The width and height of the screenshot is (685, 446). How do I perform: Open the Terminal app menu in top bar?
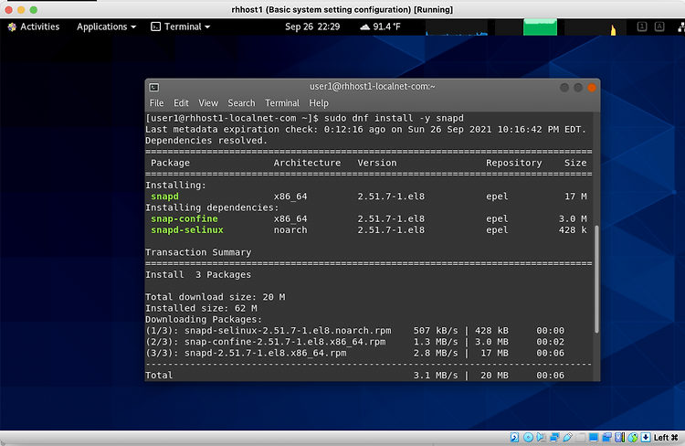[x=181, y=27]
